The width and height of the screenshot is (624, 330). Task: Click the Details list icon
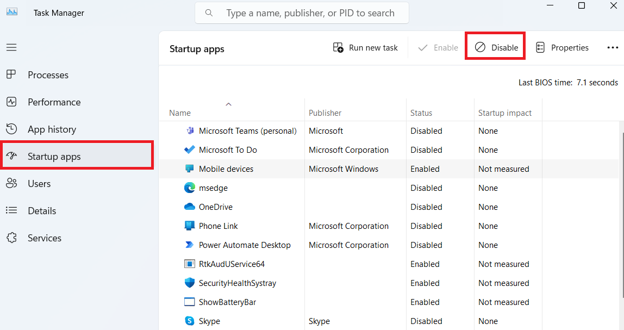coord(11,210)
